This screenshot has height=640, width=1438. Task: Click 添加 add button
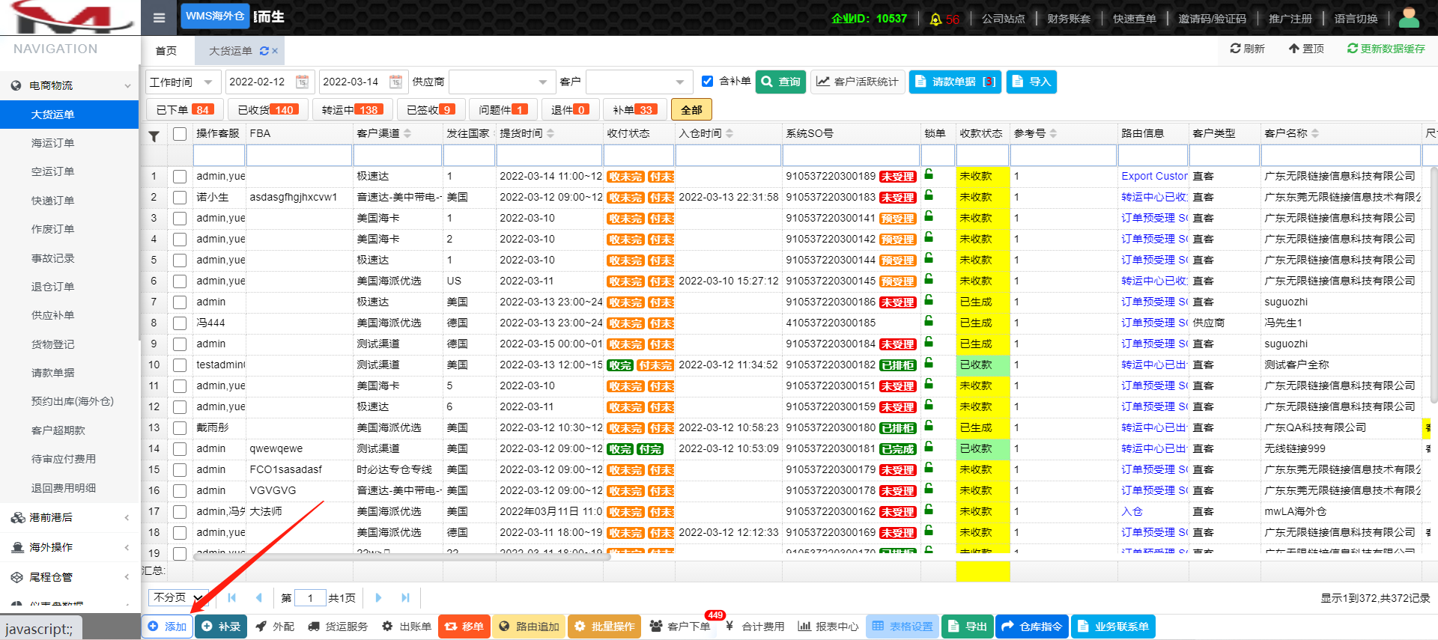[x=167, y=627]
